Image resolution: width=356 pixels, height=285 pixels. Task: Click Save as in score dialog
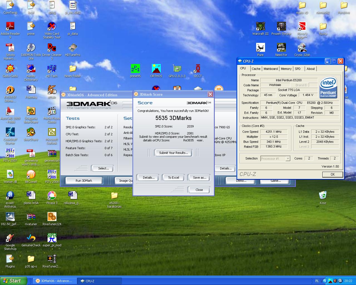(x=199, y=178)
